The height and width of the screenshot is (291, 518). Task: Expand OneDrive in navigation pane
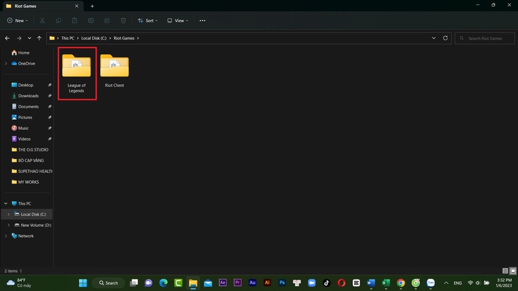6,63
